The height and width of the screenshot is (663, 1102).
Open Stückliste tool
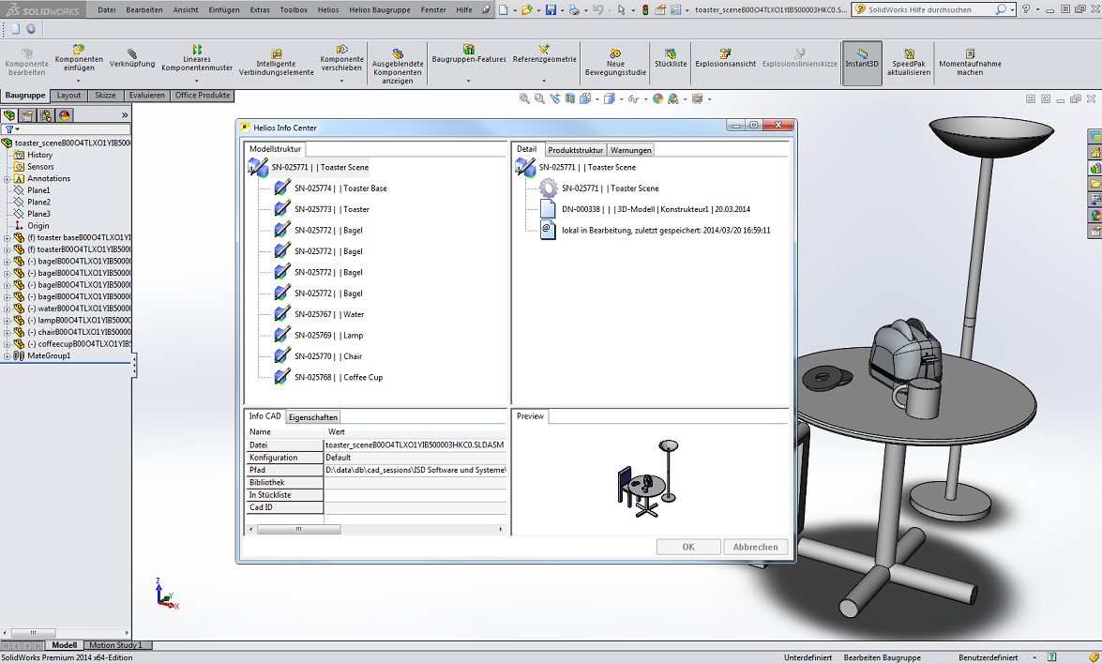point(671,58)
